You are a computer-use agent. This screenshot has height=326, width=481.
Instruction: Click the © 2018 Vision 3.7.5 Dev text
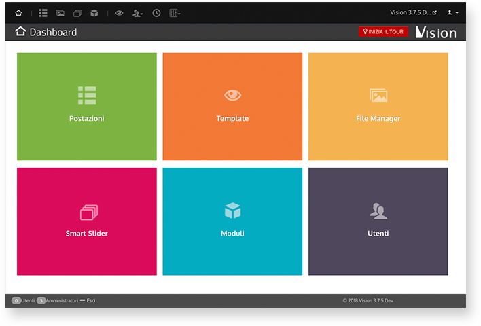click(368, 301)
